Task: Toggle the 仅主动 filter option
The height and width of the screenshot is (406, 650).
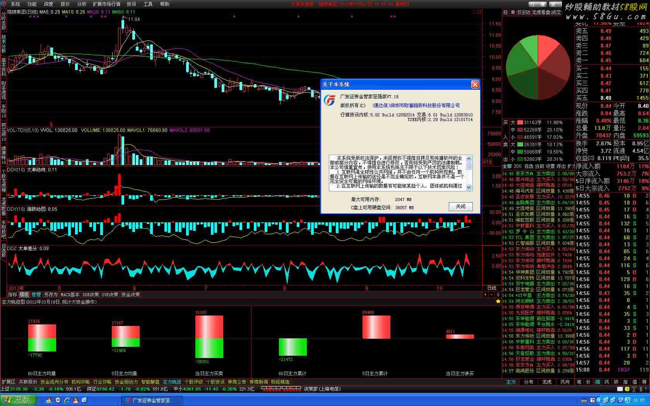Action: (524, 12)
